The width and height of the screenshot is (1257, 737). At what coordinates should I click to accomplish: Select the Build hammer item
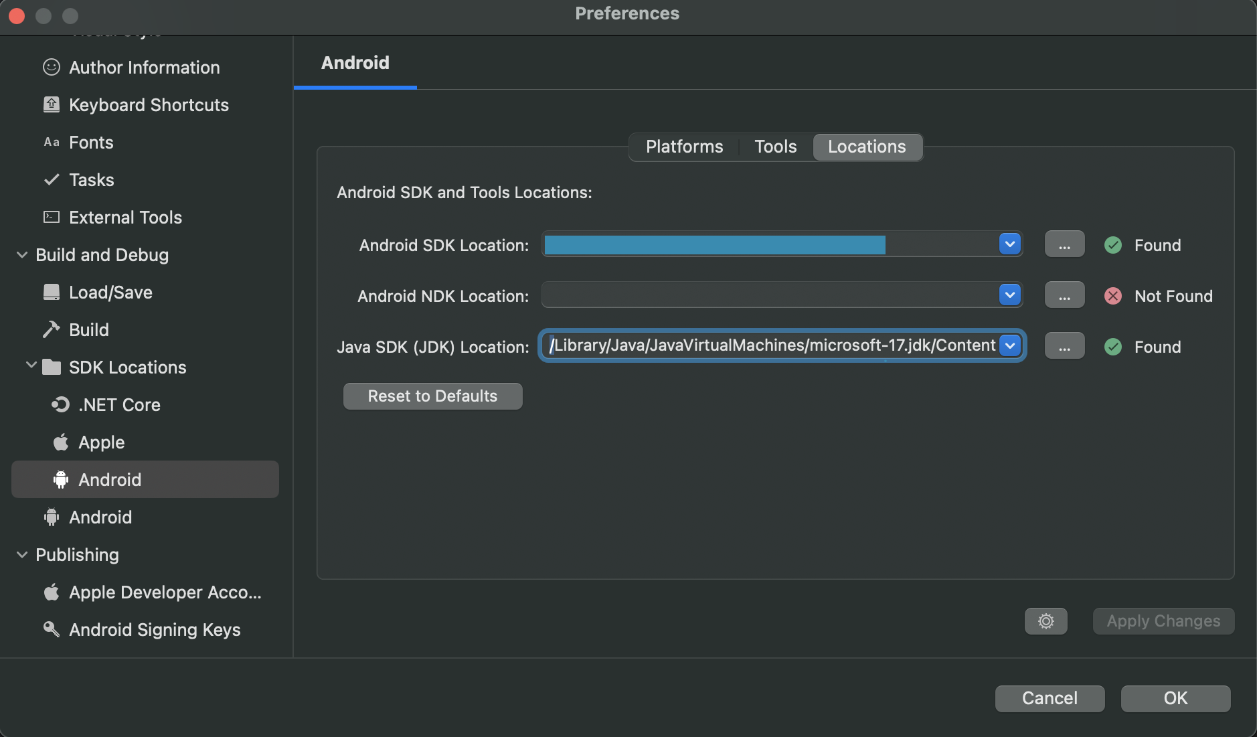pos(88,330)
